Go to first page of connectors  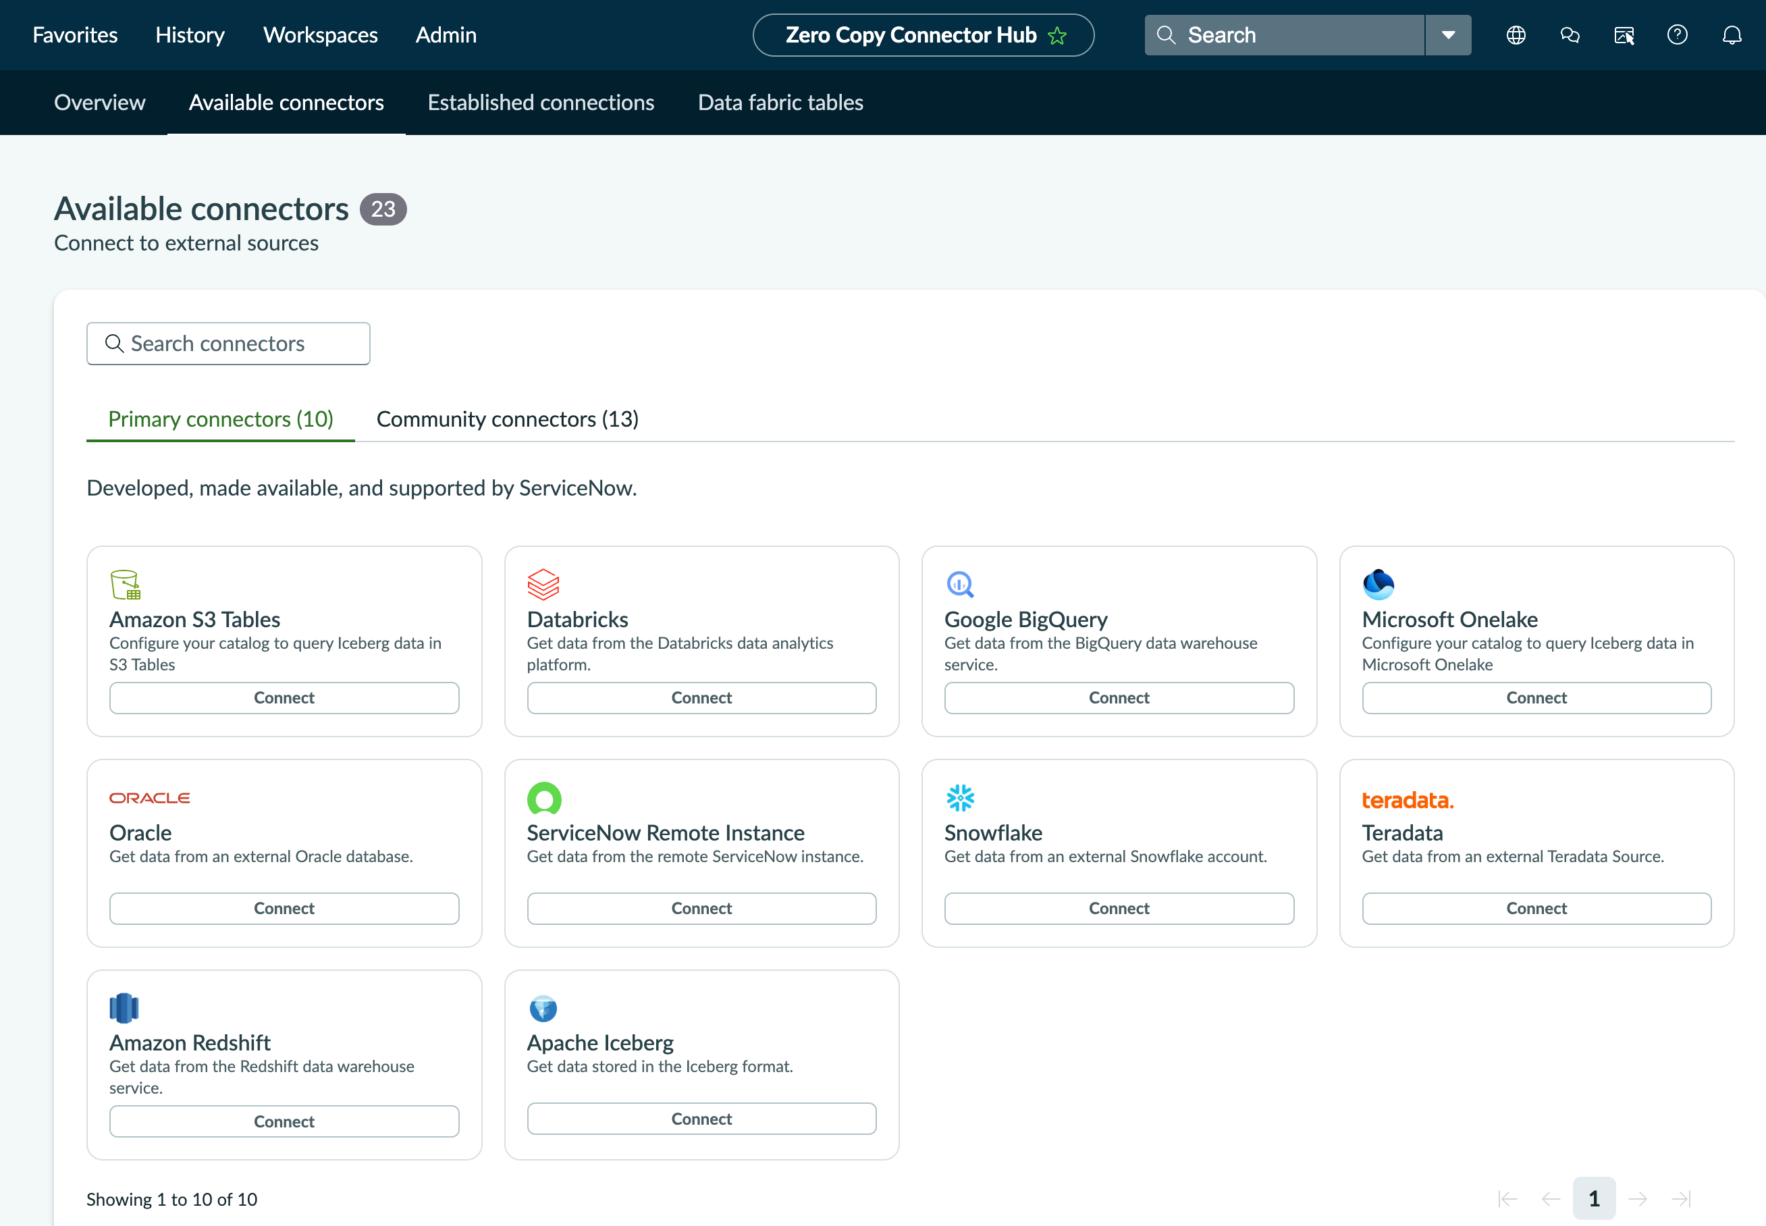(x=1507, y=1198)
